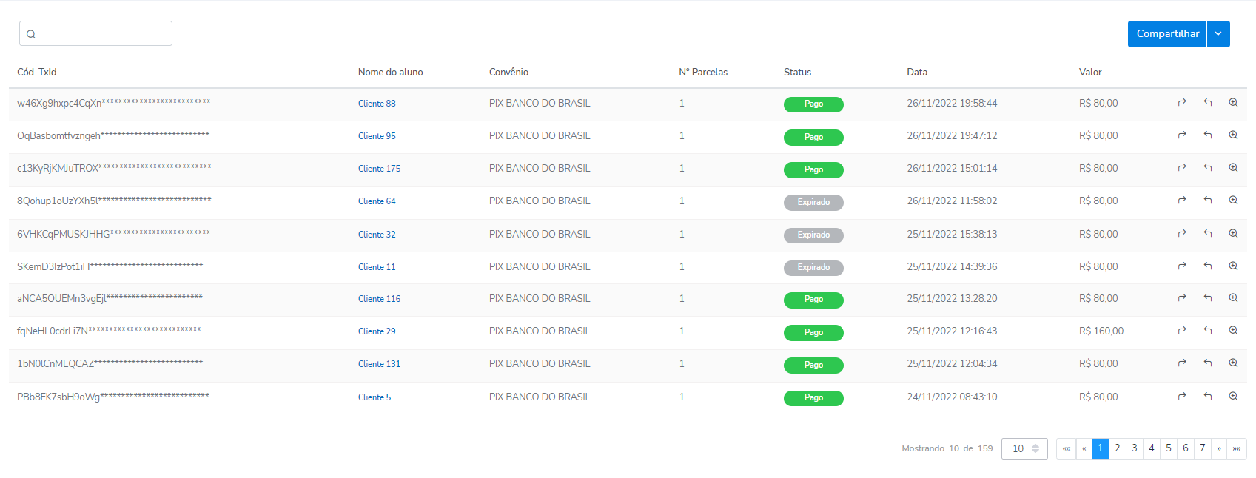Click forward arrow icon in Cliente 88 row

pyautogui.click(x=1182, y=103)
